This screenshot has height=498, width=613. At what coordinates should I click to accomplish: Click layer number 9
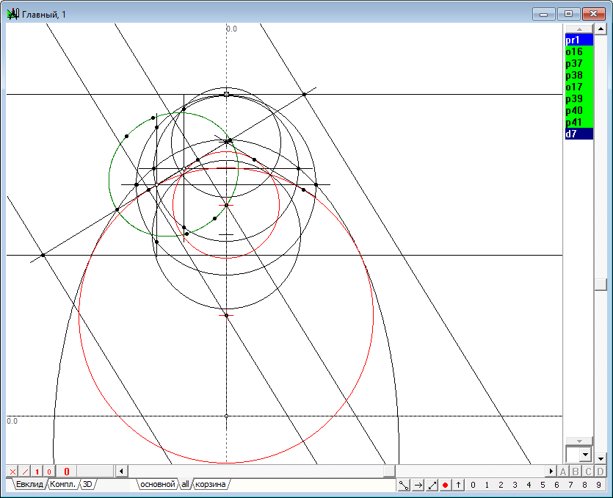(x=598, y=485)
